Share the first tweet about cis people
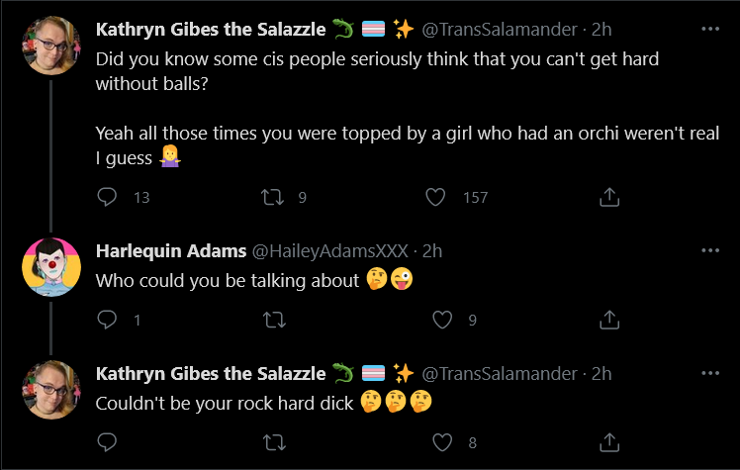 [x=608, y=197]
